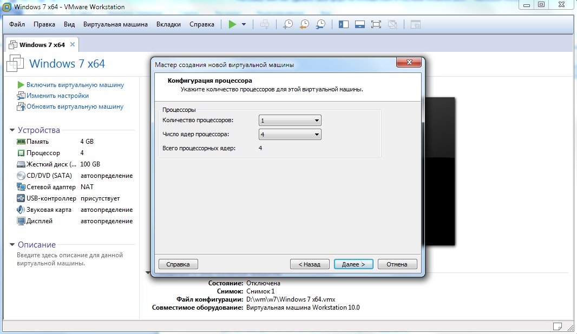Open the Файл menu
The image size is (577, 334).
(17, 24)
